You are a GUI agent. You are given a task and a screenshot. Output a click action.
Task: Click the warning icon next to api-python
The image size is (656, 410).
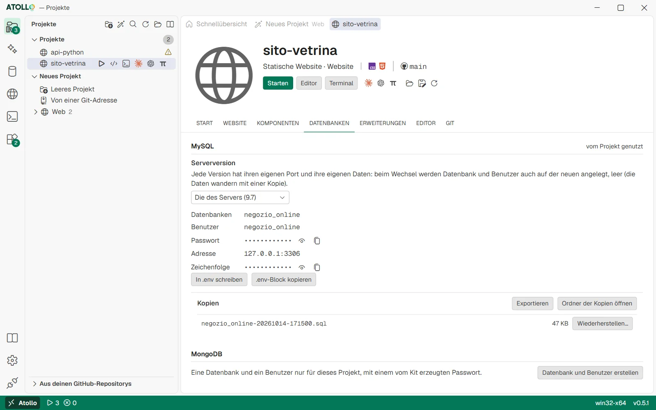168,52
